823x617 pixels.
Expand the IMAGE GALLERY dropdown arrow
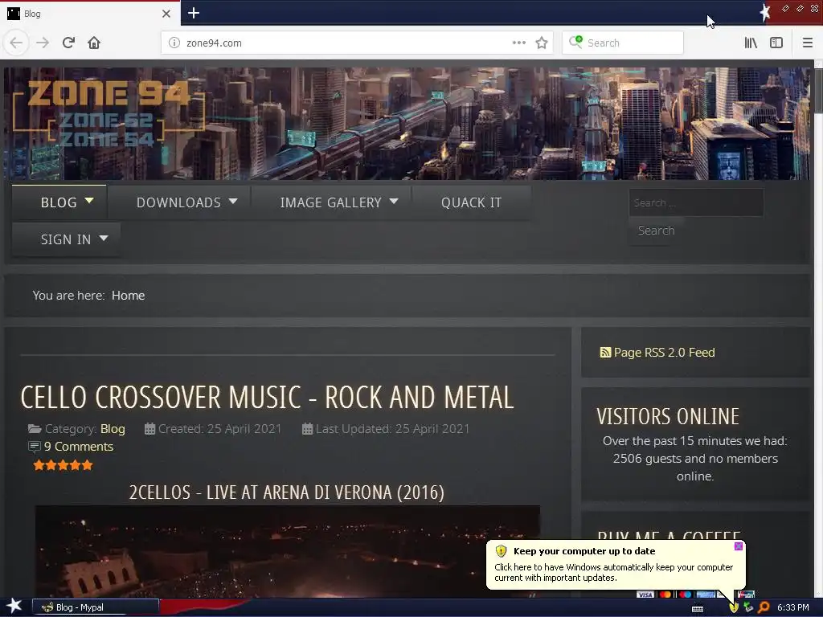[394, 201]
